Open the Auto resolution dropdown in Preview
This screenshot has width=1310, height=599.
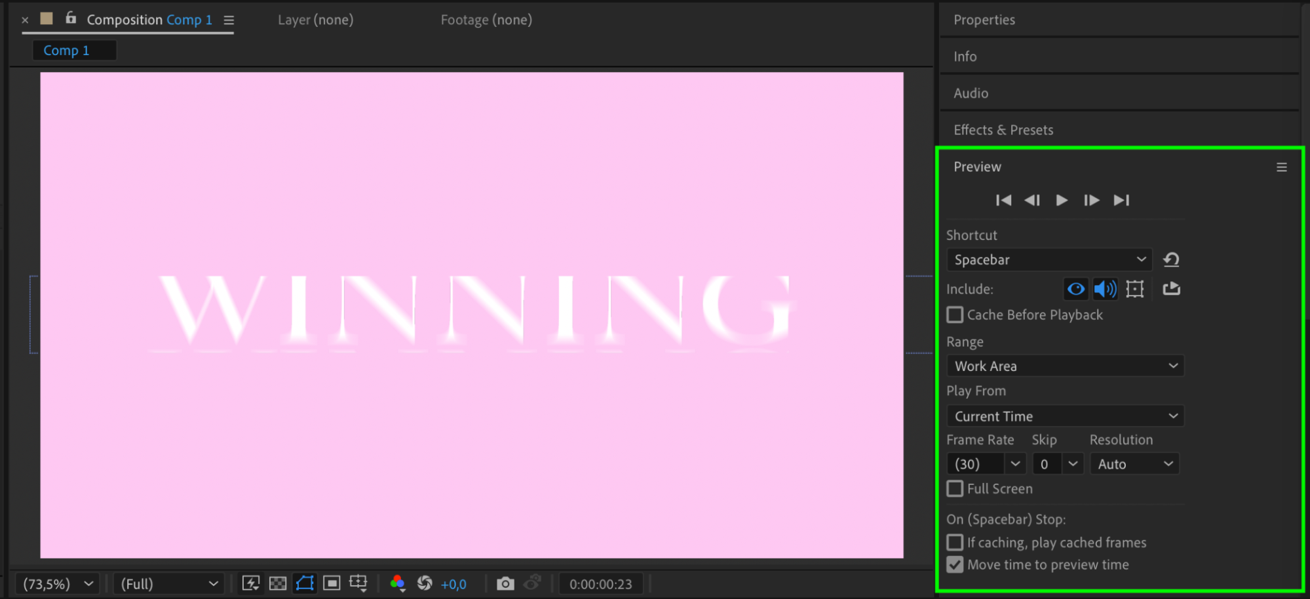point(1134,464)
